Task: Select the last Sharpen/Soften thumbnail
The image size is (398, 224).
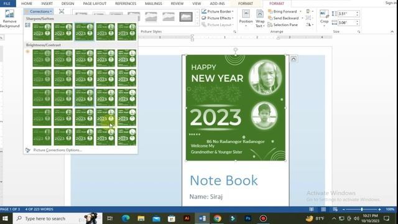Action: 127,32
